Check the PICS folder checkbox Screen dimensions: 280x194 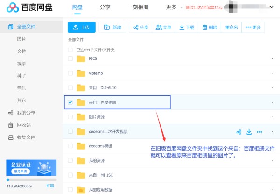point(70,58)
